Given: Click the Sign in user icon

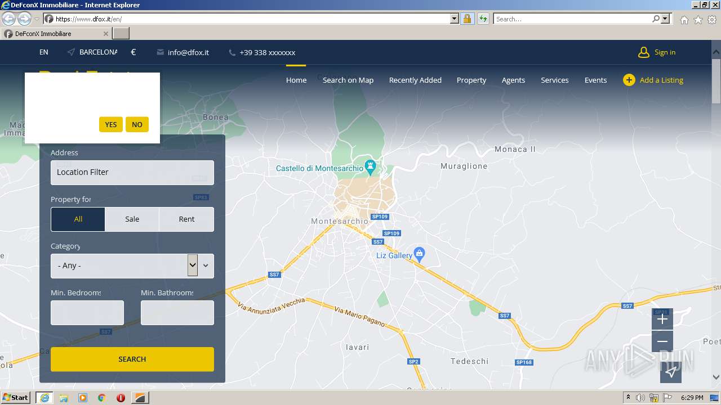Looking at the screenshot, I should pos(643,52).
